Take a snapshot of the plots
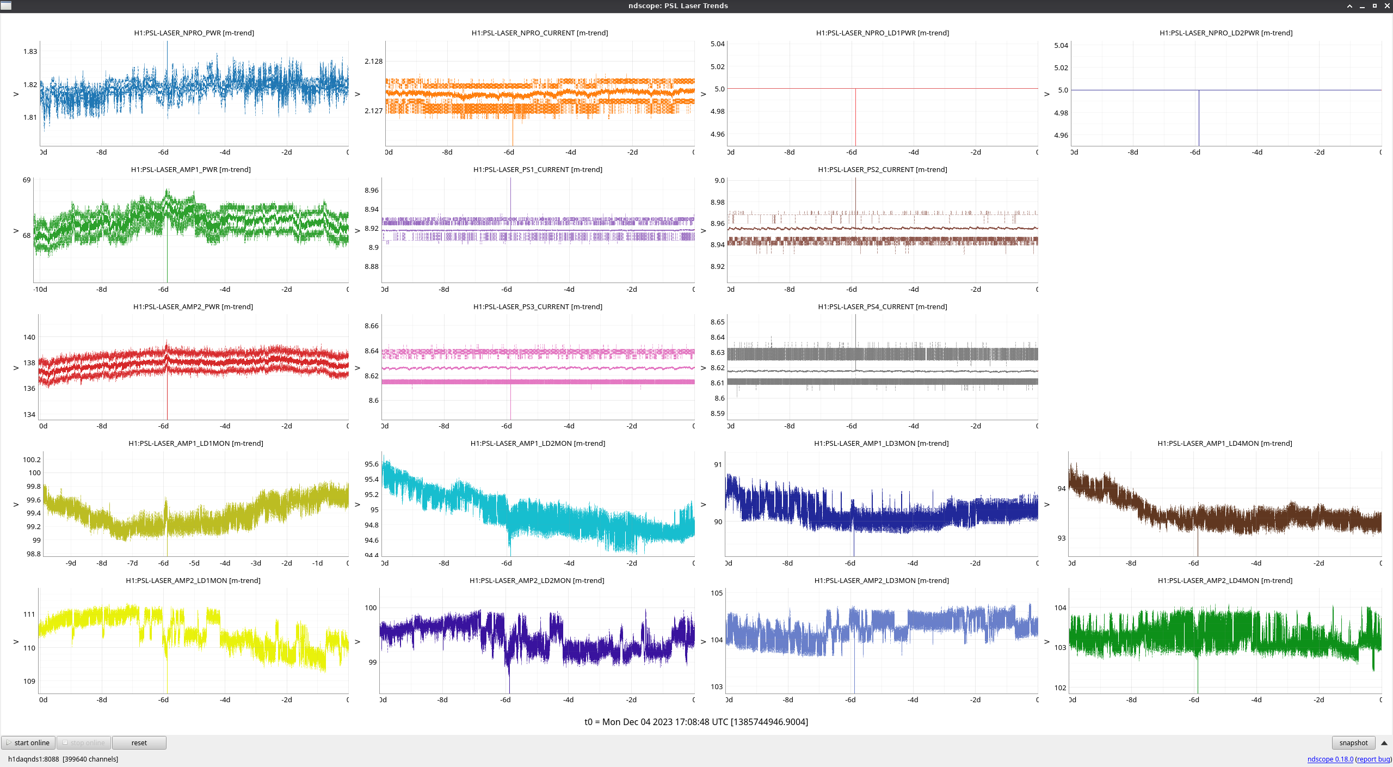Screen dimensions: 1393x767 (1353, 743)
